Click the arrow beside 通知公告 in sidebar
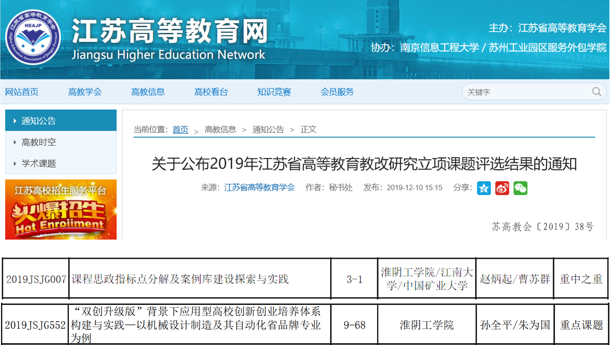The image size is (610, 345). (x=15, y=121)
